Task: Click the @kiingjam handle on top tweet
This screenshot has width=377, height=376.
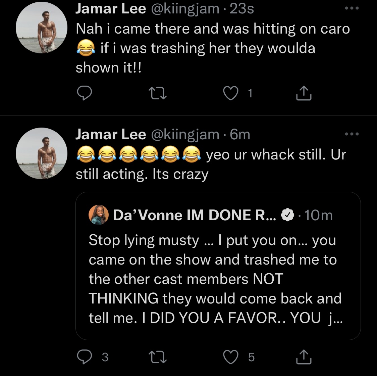Action: coord(185,9)
